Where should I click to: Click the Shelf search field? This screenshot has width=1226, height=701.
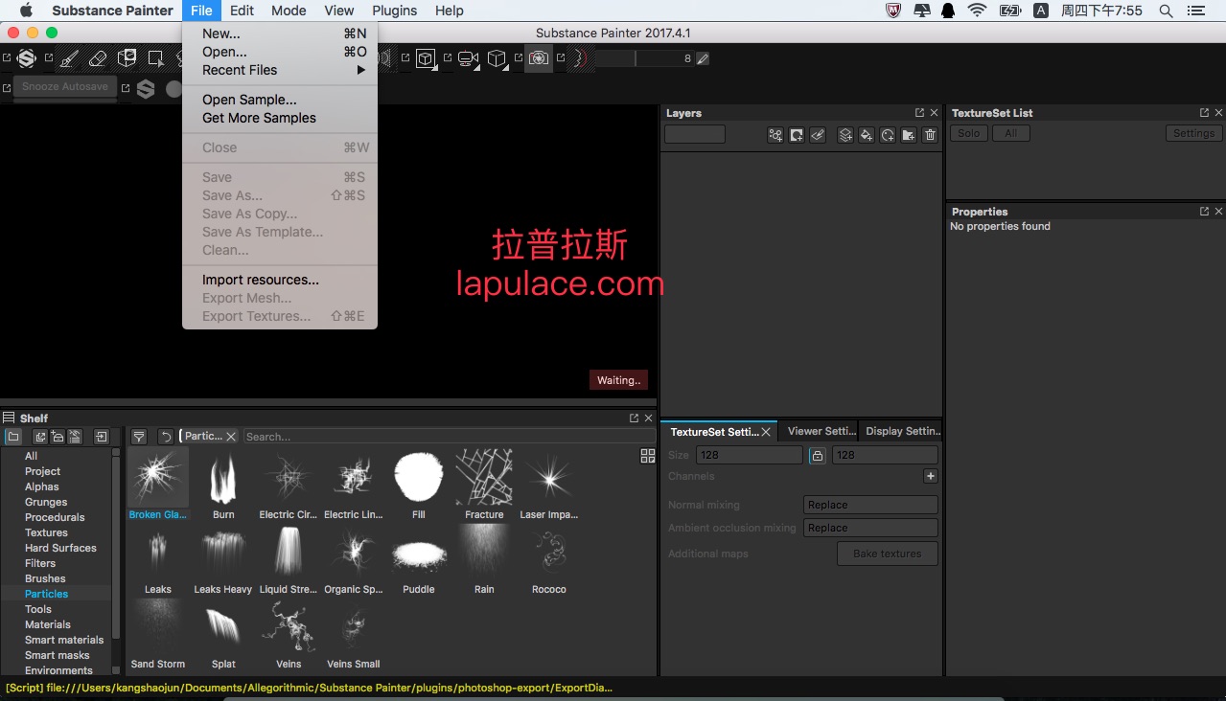click(x=450, y=437)
